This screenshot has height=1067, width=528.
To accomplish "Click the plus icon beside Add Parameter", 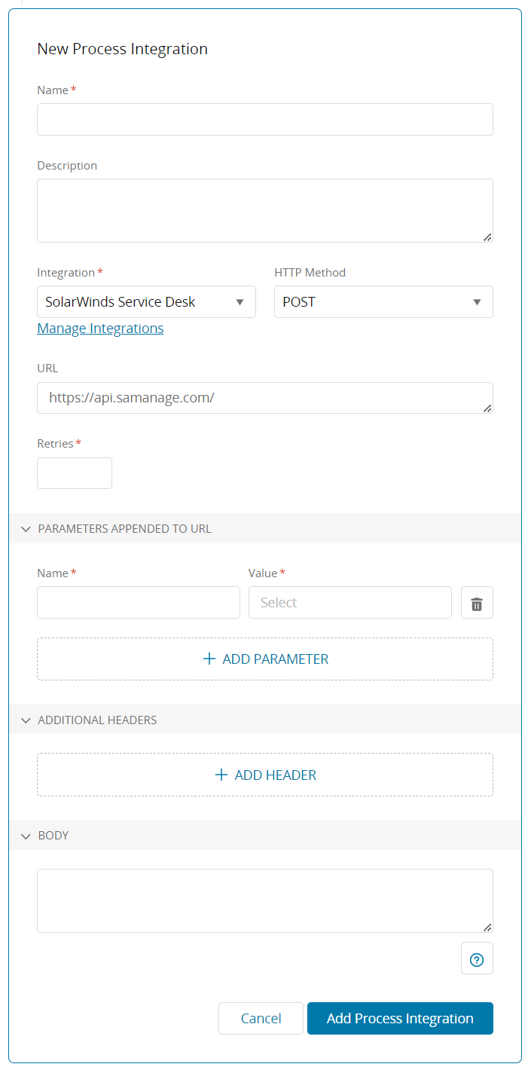I will point(209,659).
